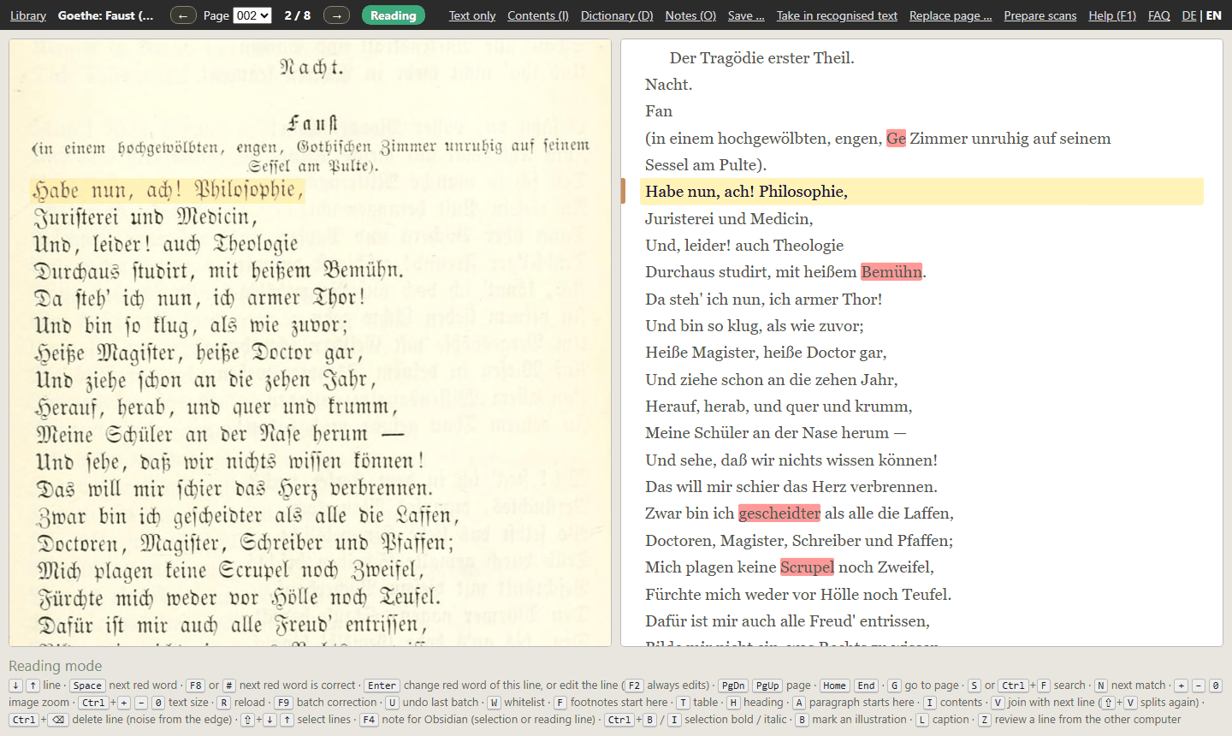Select the red-marked word Scrupel
Screen dimensions: 1232x736
coord(807,567)
